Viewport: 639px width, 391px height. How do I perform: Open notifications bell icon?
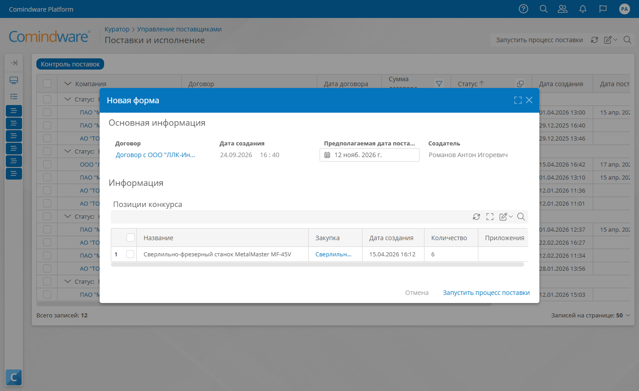point(583,9)
